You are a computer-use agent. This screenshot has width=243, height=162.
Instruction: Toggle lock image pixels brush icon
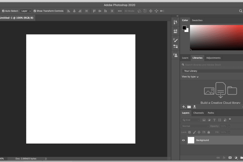(x=194, y=132)
